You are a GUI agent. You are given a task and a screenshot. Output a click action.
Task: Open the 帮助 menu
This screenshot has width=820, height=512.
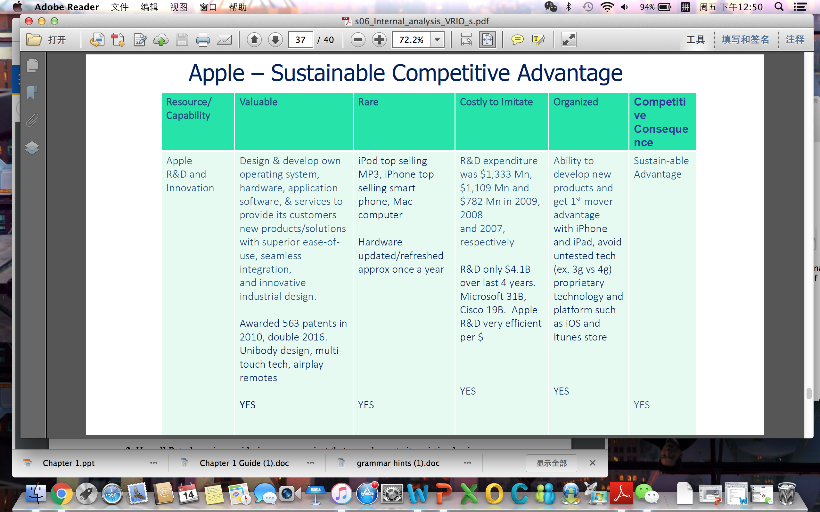coord(238,7)
